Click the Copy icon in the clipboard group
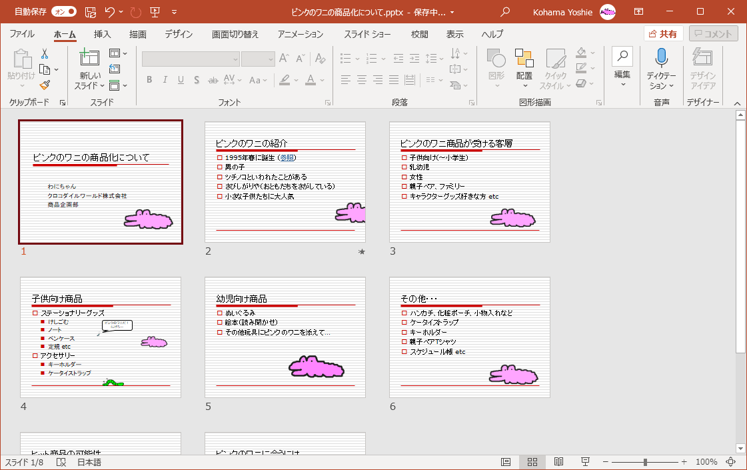 point(45,69)
